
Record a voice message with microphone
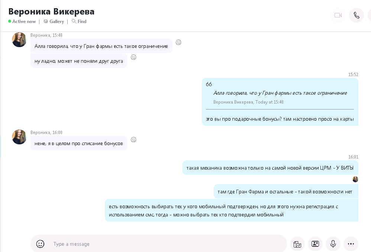pos(333,244)
